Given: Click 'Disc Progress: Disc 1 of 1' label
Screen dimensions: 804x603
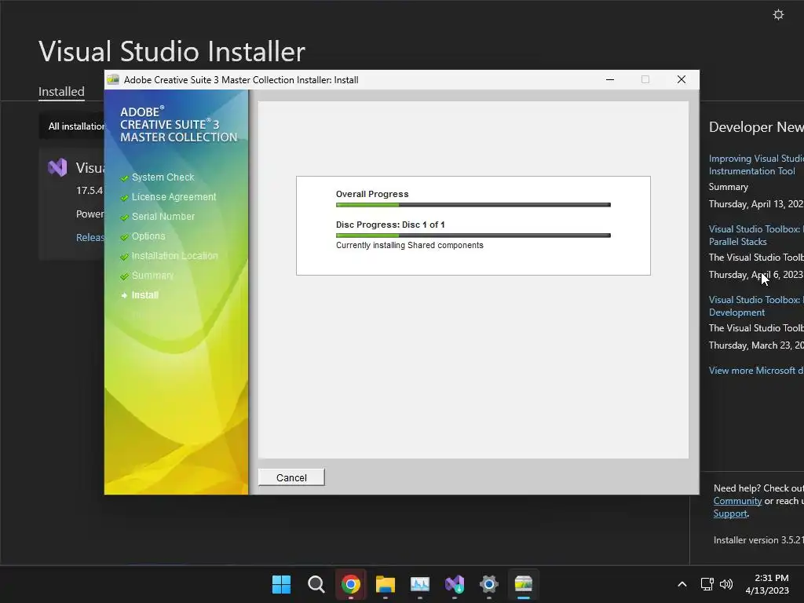Looking at the screenshot, I should click(x=390, y=225).
